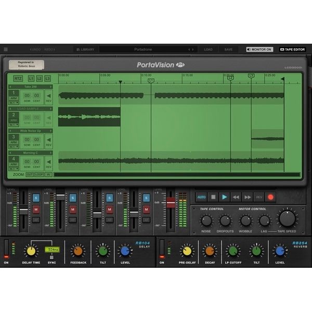
Task: Go to next sample on Take 298 track
Action: point(51,87)
